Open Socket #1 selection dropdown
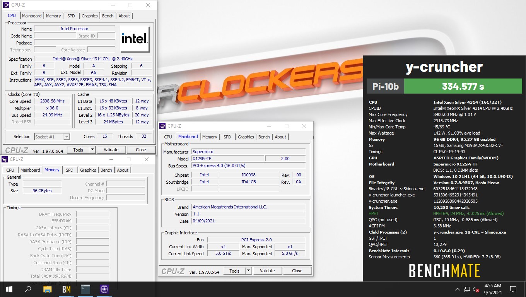Screen dimensions: 526x297 coord(52,137)
